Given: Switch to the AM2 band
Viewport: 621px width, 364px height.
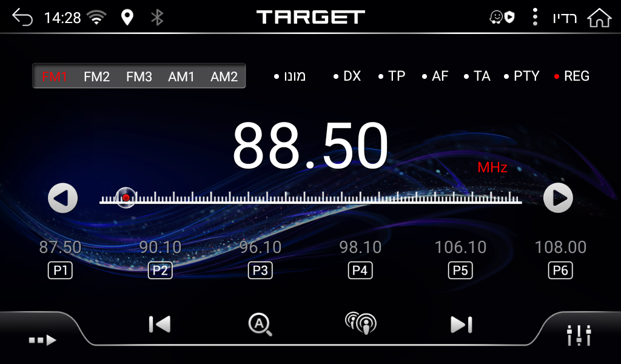Looking at the screenshot, I should tap(224, 76).
